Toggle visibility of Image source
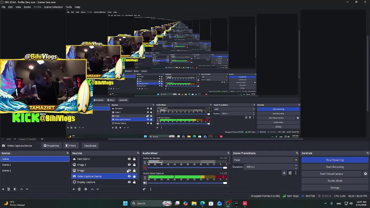370x208 pixels. (129, 170)
